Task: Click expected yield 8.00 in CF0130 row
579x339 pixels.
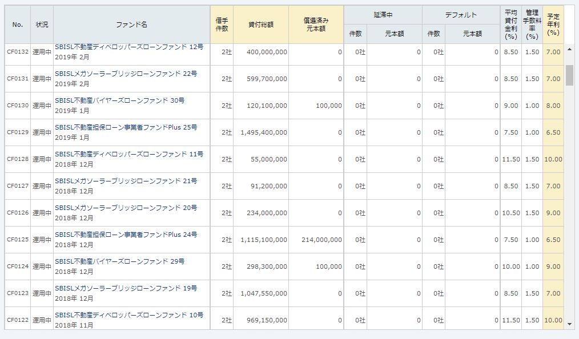Action: 553,106
